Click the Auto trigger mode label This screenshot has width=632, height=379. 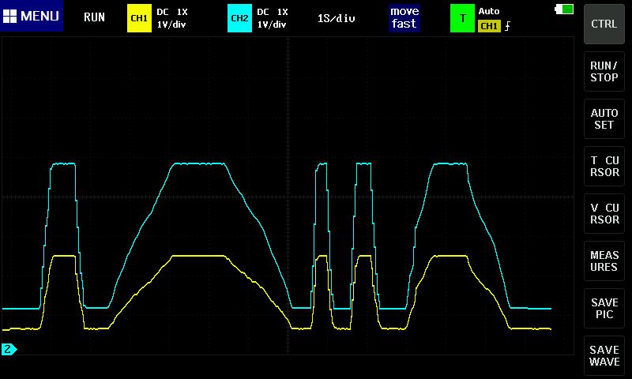(489, 11)
